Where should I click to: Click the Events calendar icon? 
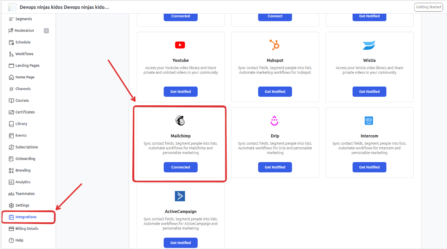tap(11, 135)
